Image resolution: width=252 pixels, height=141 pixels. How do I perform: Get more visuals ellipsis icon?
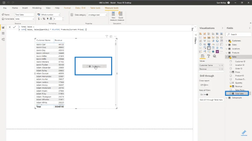[221, 52]
